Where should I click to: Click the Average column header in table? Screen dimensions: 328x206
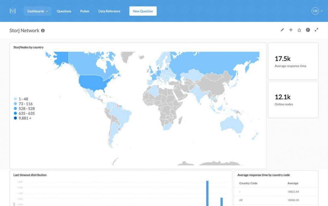[293, 183]
